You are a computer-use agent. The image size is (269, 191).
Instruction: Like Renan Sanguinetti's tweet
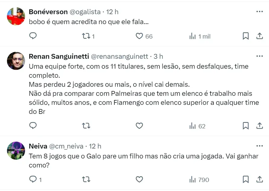coord(139,126)
